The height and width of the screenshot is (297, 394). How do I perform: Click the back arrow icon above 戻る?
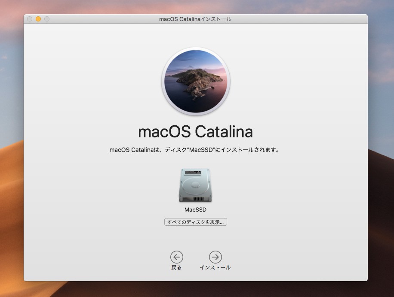176,257
